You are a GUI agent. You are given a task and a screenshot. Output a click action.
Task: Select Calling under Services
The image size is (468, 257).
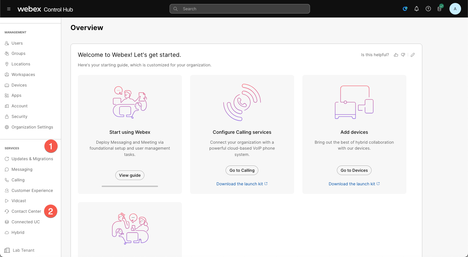[x=18, y=180]
